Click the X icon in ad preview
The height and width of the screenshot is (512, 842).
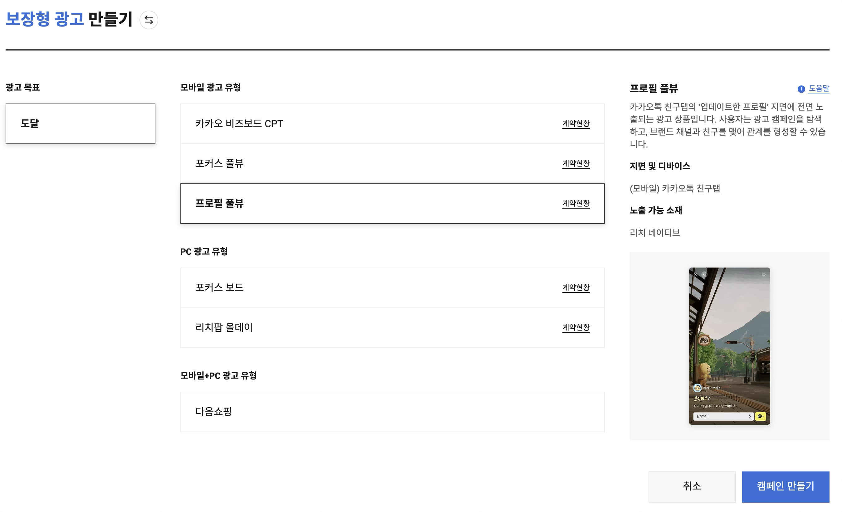coord(695,275)
